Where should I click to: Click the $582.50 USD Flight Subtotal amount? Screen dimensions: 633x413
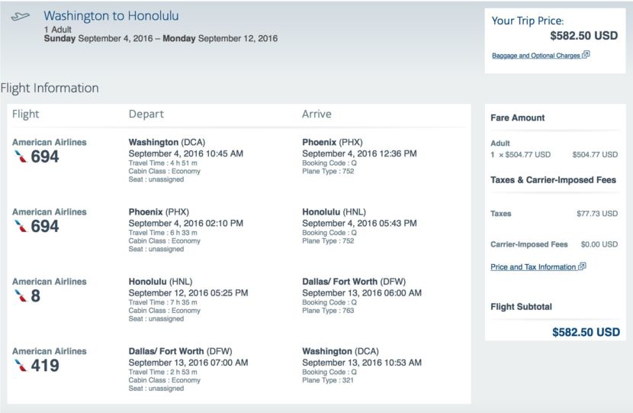coord(586,332)
